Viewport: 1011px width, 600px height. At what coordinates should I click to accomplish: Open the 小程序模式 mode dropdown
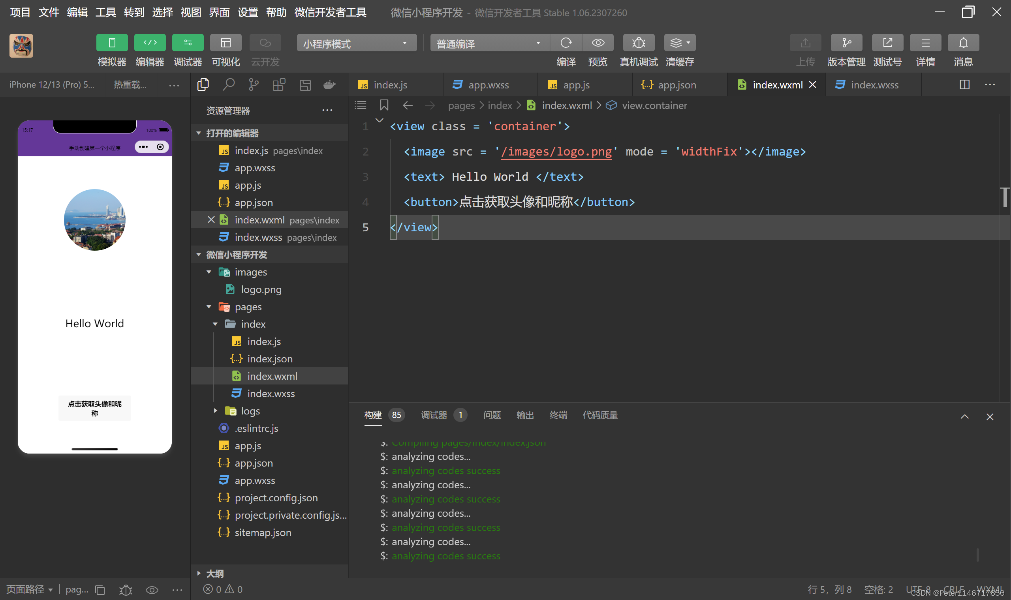click(x=356, y=43)
